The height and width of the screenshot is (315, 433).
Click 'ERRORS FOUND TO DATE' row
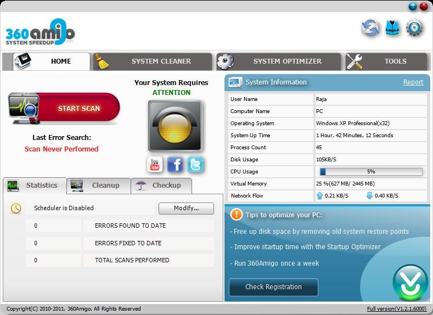click(120, 226)
